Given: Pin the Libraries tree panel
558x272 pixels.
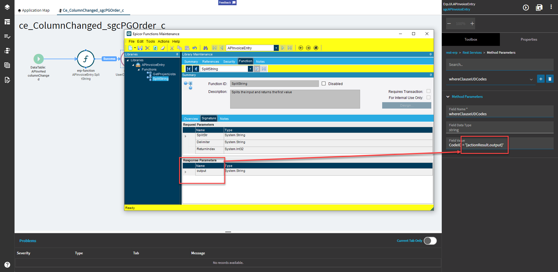Looking at the screenshot, I should click(x=177, y=54).
